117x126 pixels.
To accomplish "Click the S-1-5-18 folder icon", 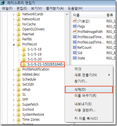I will pos(24,49).
